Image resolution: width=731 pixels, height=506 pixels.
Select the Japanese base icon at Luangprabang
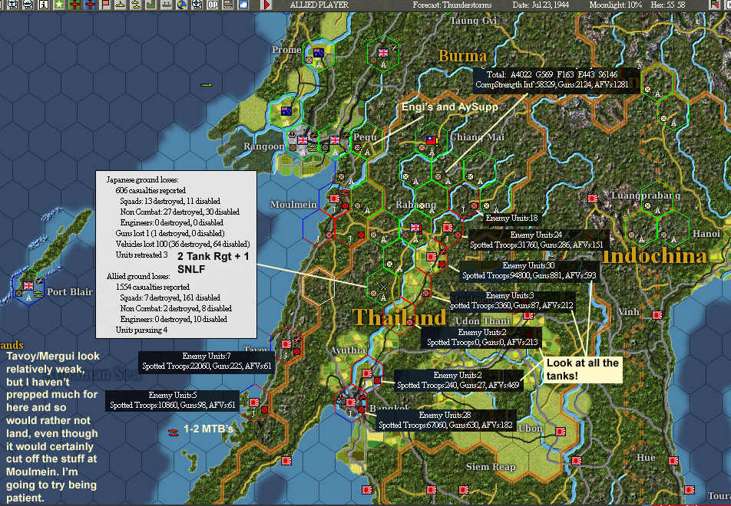point(593,199)
